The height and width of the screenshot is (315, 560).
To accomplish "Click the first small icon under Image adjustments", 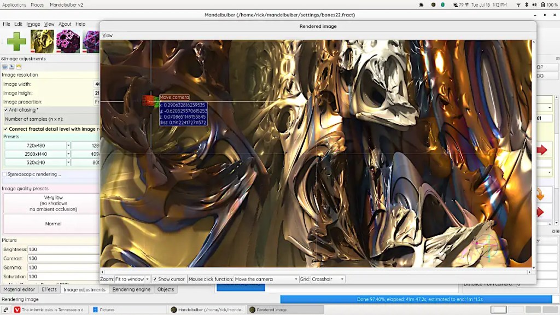I will pyautogui.click(x=5, y=67).
